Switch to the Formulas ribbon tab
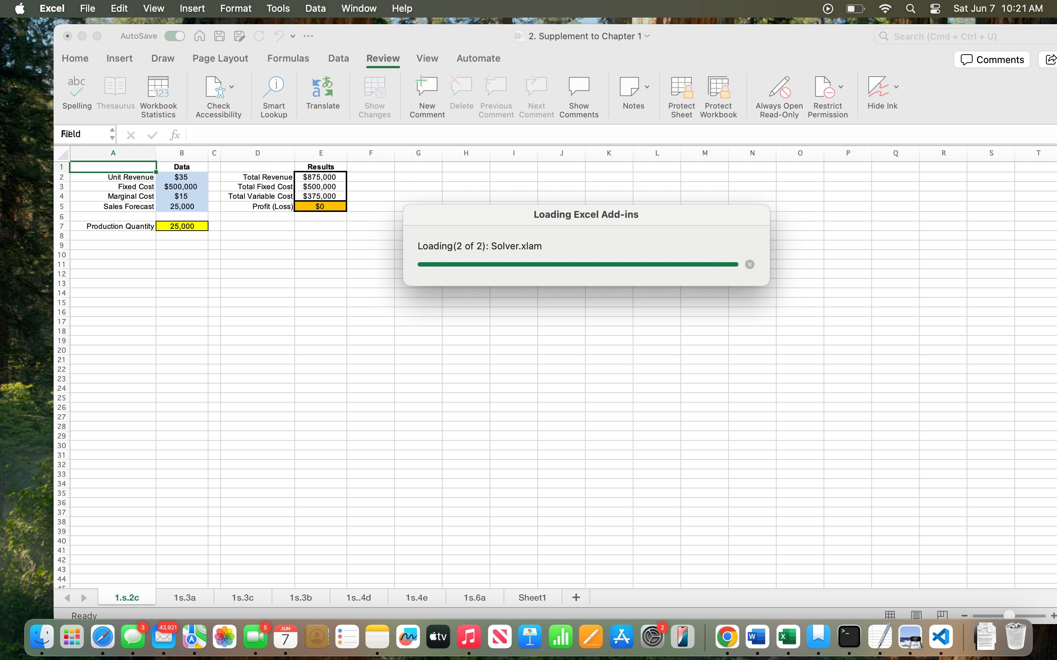 (288, 58)
